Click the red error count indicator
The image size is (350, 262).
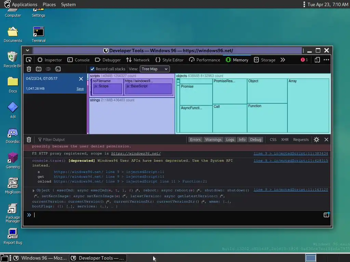point(304,60)
